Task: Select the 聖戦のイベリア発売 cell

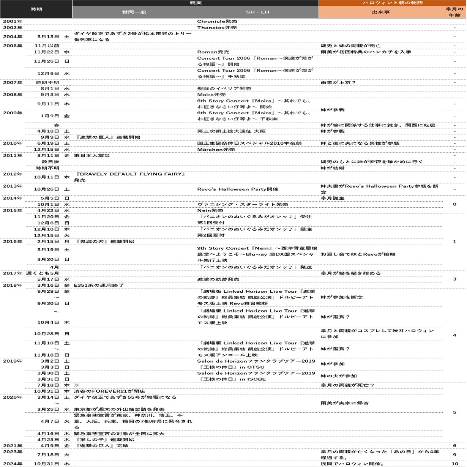Action: [x=224, y=89]
